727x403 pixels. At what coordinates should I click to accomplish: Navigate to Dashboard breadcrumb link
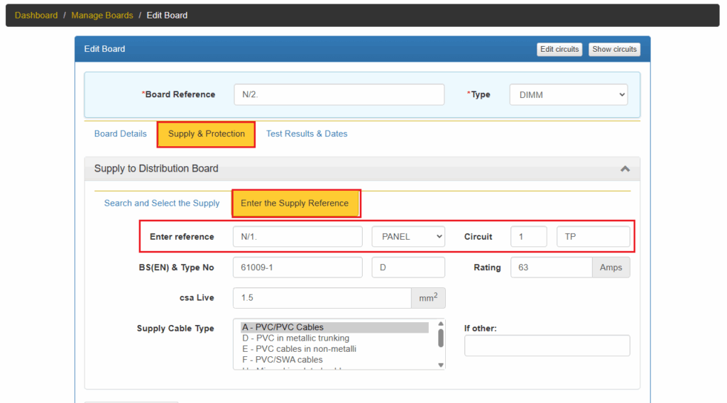[x=36, y=15]
